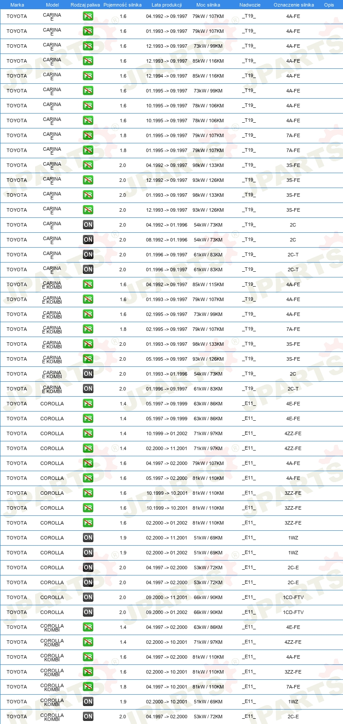Click diesel ON icon in Carina E Kombi 2C-T row
This screenshot has height=724, width=343.
tap(88, 389)
